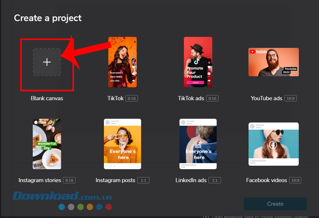The width and height of the screenshot is (319, 218).
Task: Click the Instagram logo on Instagram posts template
Action: [122, 145]
